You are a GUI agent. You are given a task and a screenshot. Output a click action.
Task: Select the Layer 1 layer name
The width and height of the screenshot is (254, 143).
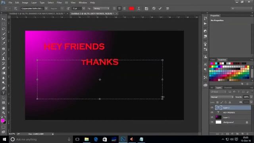point(226,118)
